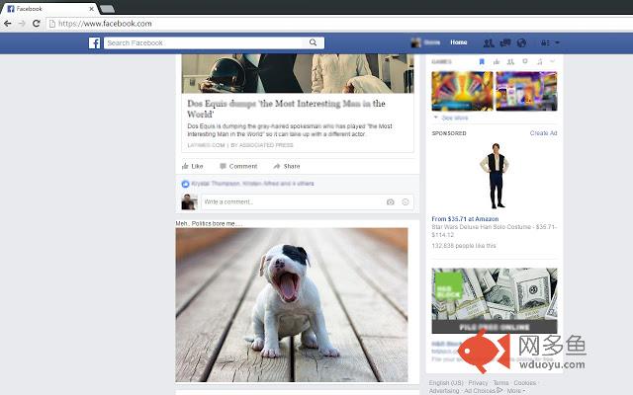View the names who liked the post
633x395 pixels.
[x=252, y=184]
